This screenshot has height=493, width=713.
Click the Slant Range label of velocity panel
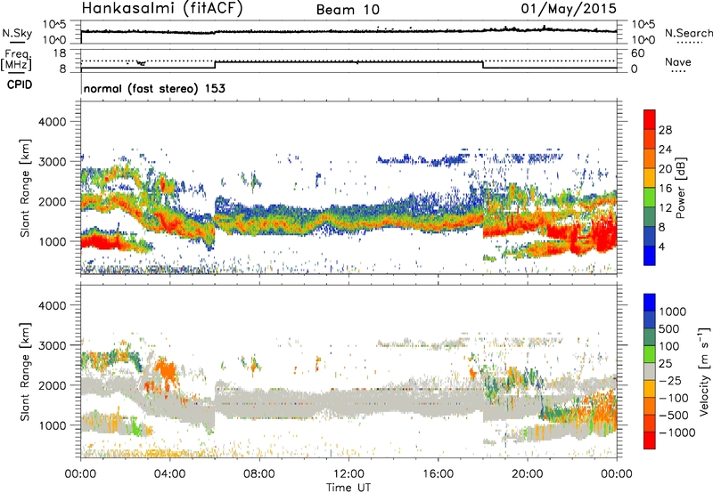tap(25, 372)
